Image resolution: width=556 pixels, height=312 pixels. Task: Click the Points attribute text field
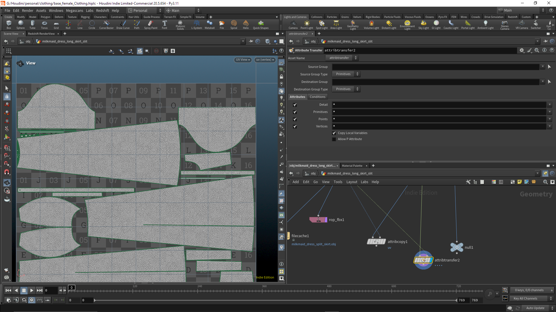(439, 119)
